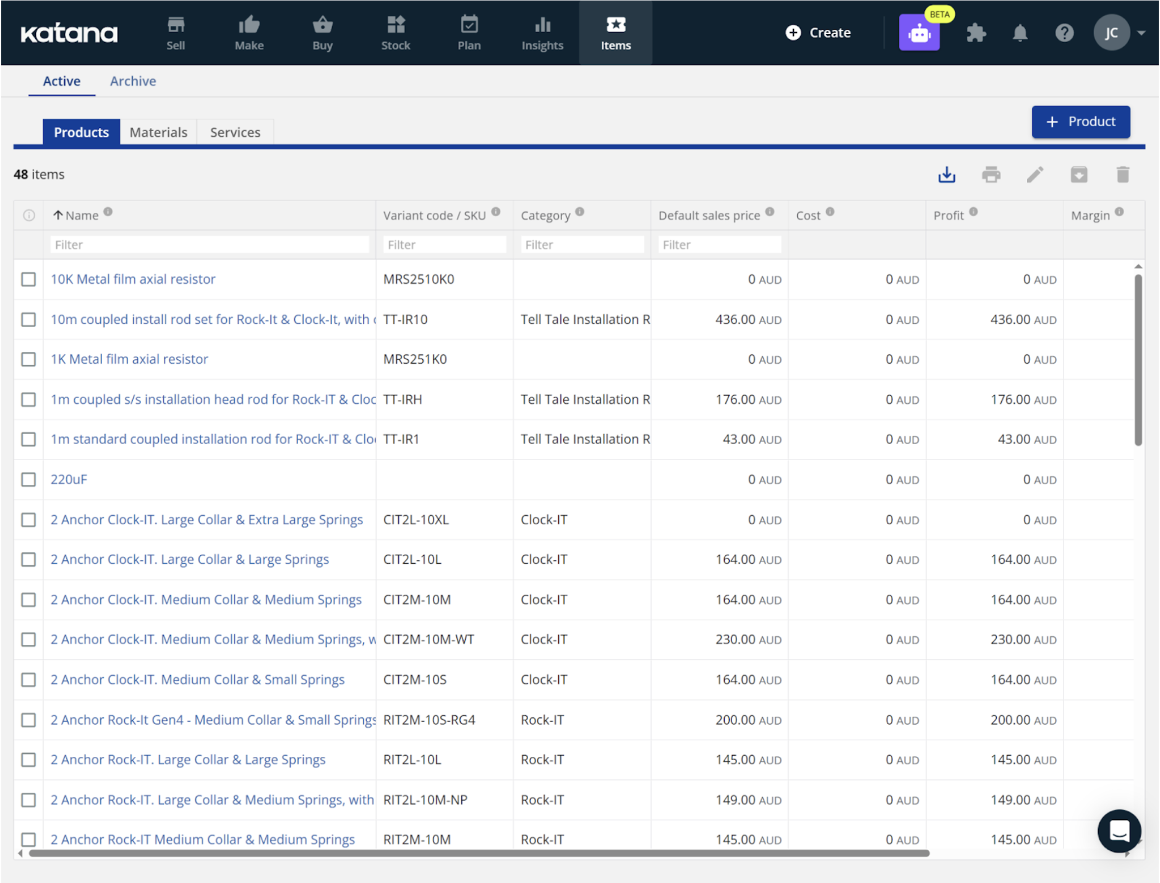This screenshot has height=883, width=1160.
Task: Sort by the Name column arrow
Action: [x=58, y=215]
